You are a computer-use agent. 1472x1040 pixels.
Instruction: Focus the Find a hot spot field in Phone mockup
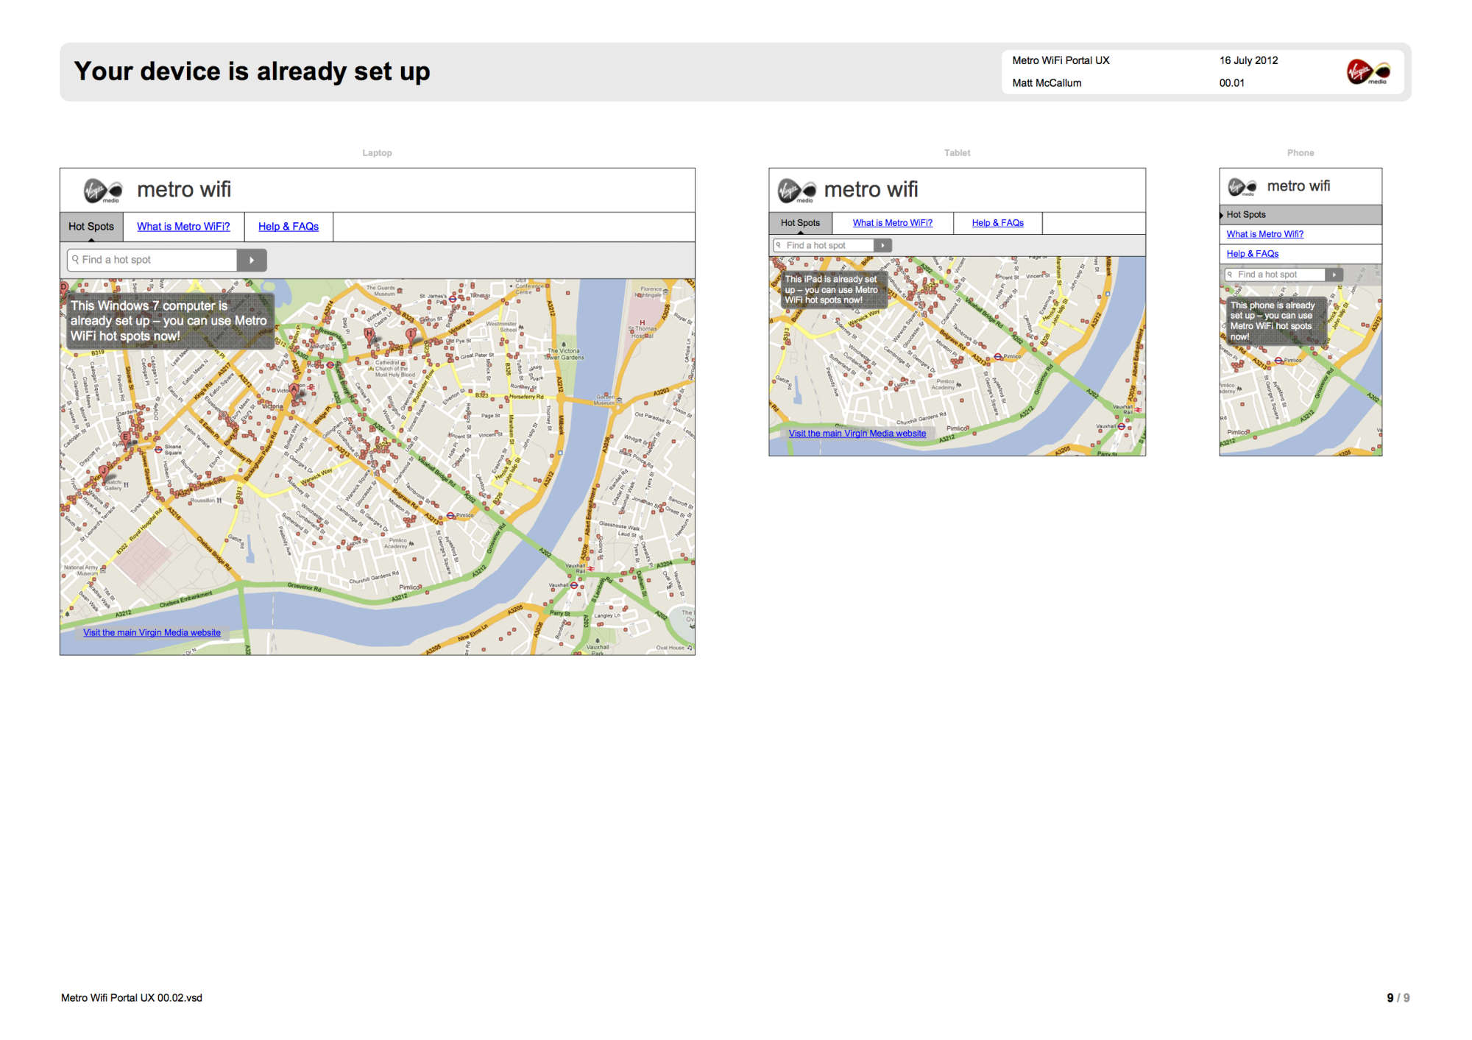1275,275
